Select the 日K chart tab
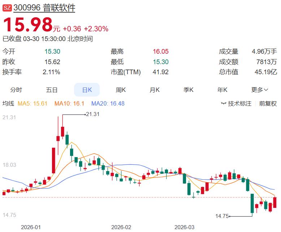Viewport: 281px width, 232px height. pos(87,90)
